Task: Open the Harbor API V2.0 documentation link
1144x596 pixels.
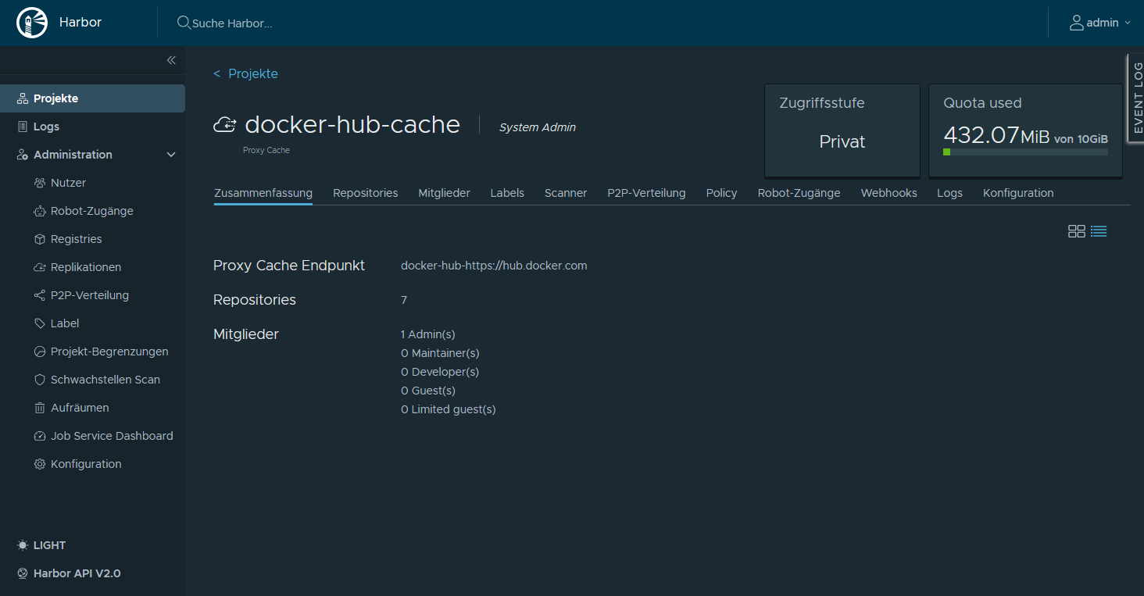Action: tap(77, 573)
